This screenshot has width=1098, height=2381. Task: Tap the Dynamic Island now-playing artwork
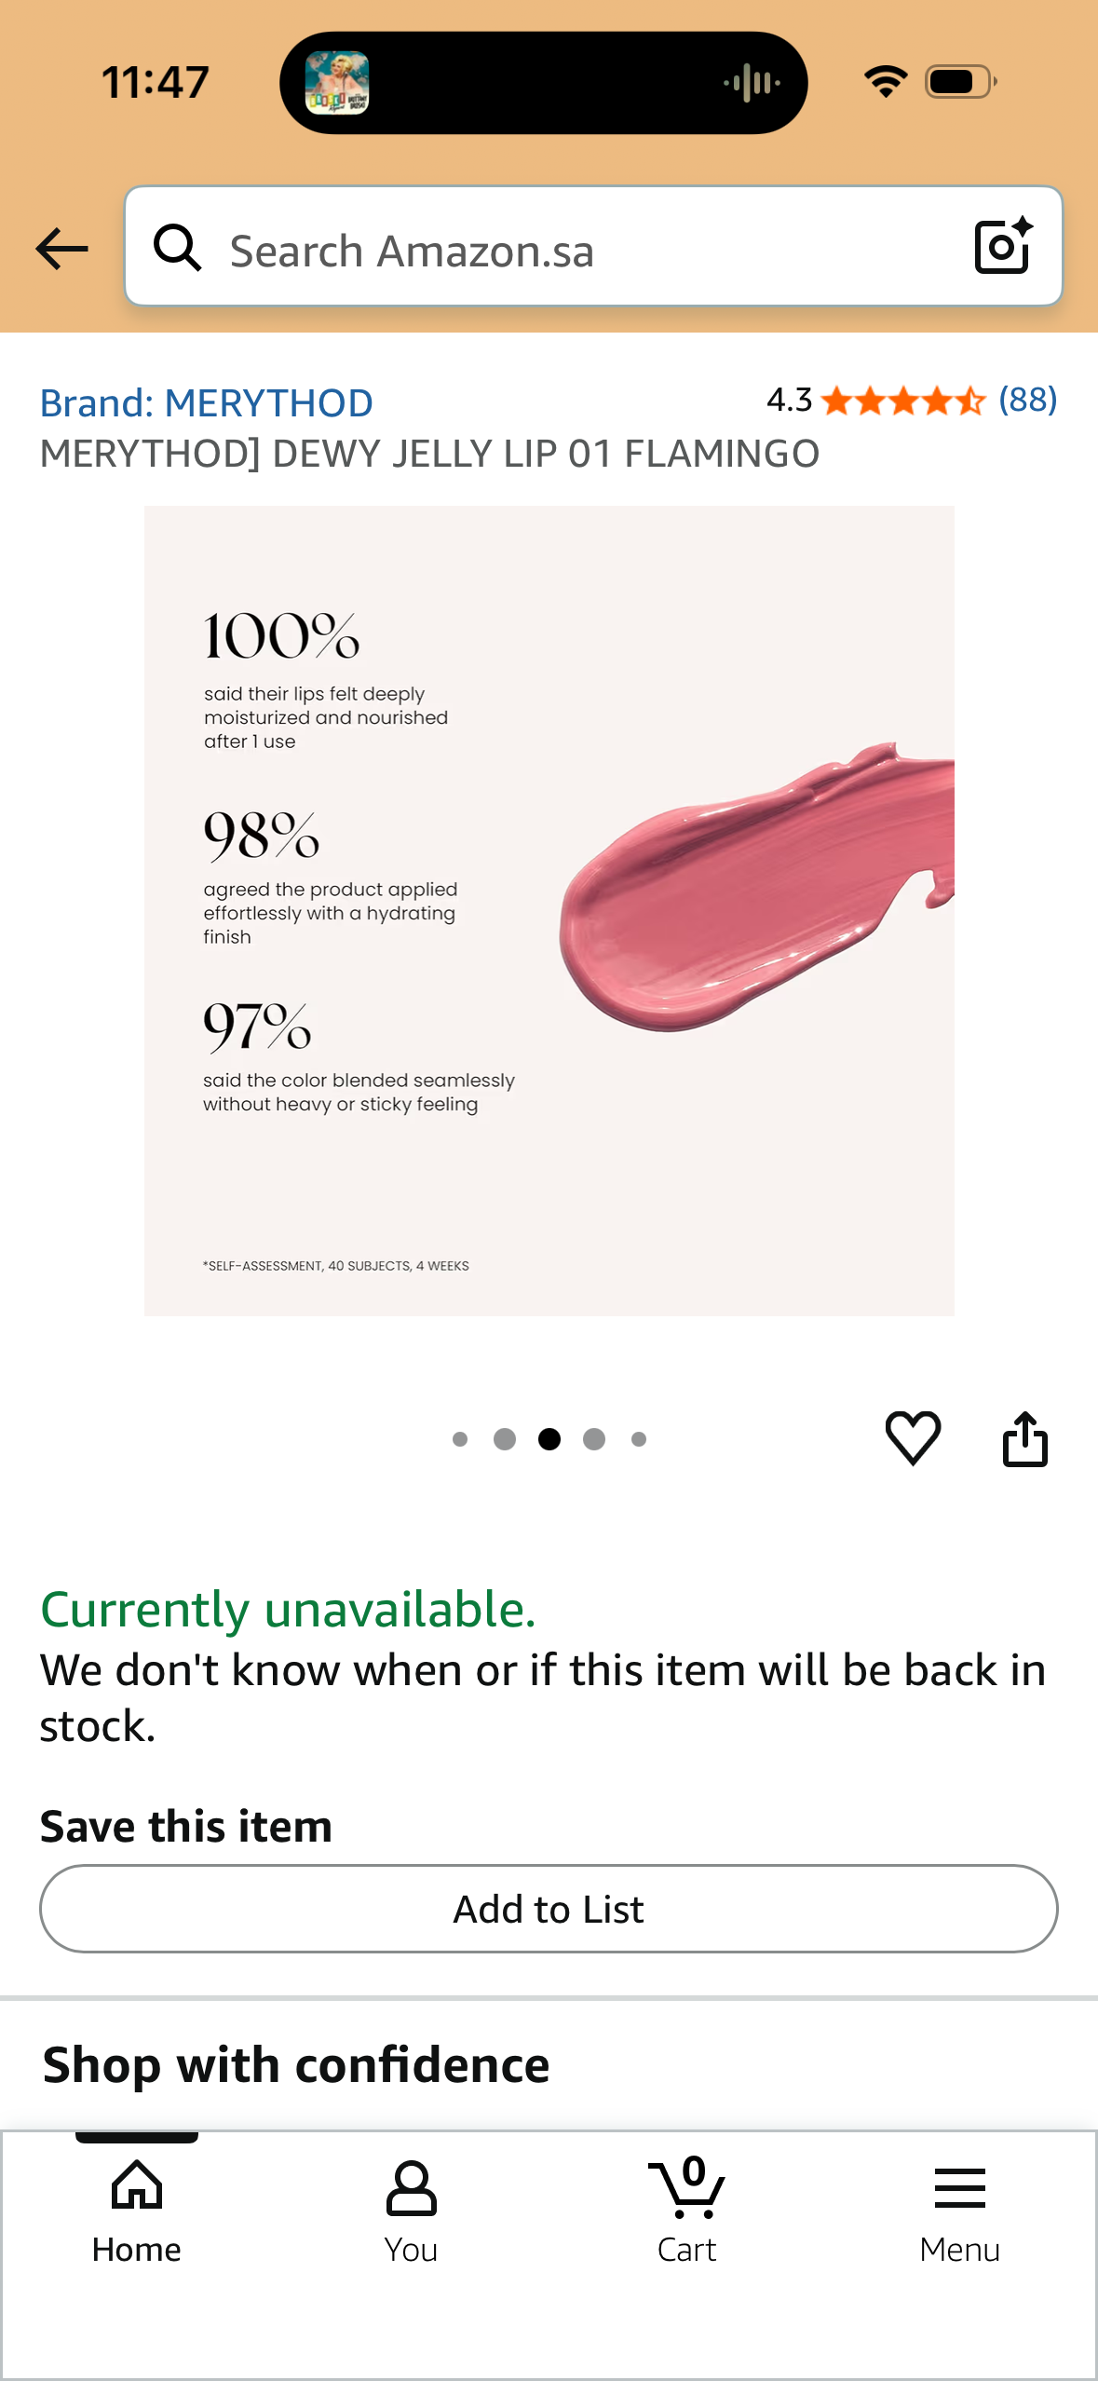pyautogui.click(x=337, y=83)
